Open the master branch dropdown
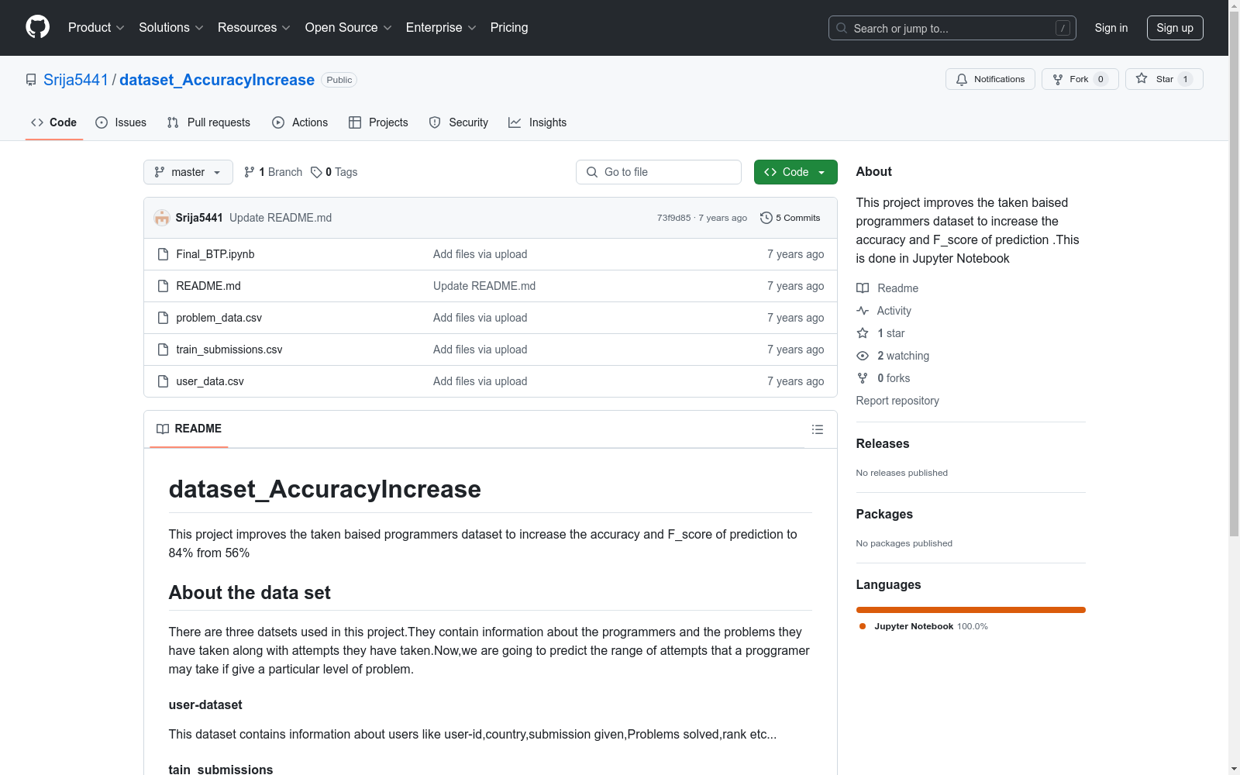This screenshot has height=775, width=1240. coord(188,172)
